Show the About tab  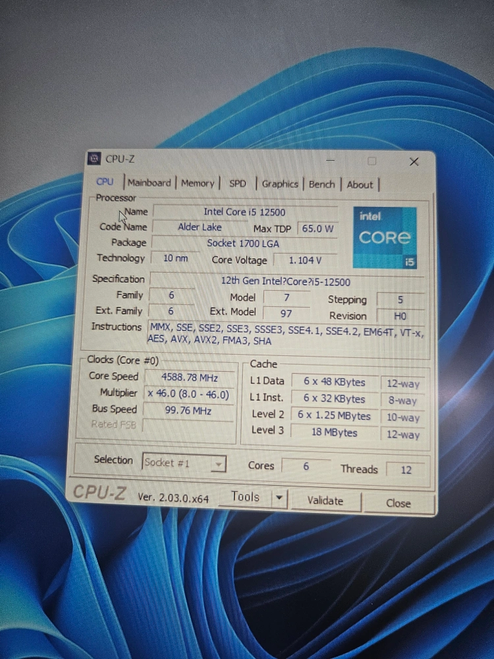tap(360, 185)
